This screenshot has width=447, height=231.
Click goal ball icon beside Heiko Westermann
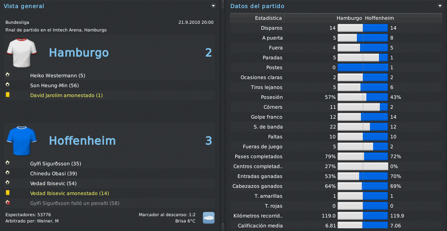pyautogui.click(x=7, y=75)
